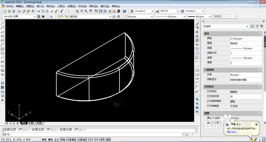Screen dimensions: 266x142
Task: Select the Line draw tool
Action: (2, 23)
